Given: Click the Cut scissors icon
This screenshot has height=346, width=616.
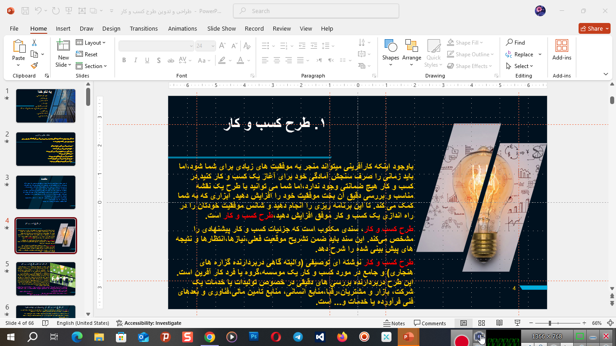Looking at the screenshot, I should coord(34,42).
